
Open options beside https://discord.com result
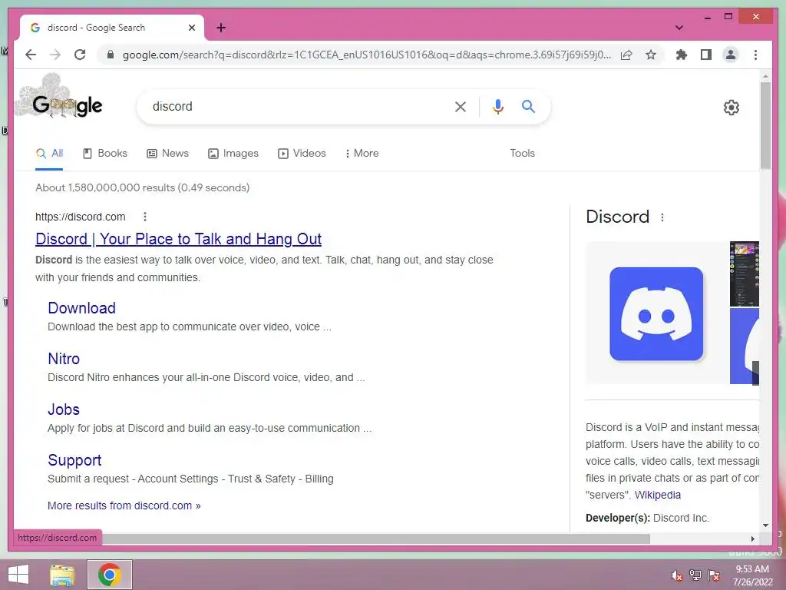point(145,217)
